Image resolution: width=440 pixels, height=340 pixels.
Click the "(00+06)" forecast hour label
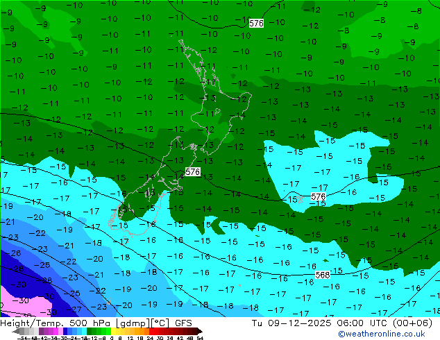(412, 323)
